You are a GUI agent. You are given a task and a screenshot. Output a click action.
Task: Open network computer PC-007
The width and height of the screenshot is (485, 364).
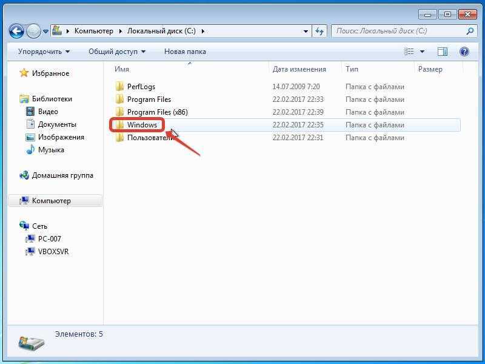[50, 239]
